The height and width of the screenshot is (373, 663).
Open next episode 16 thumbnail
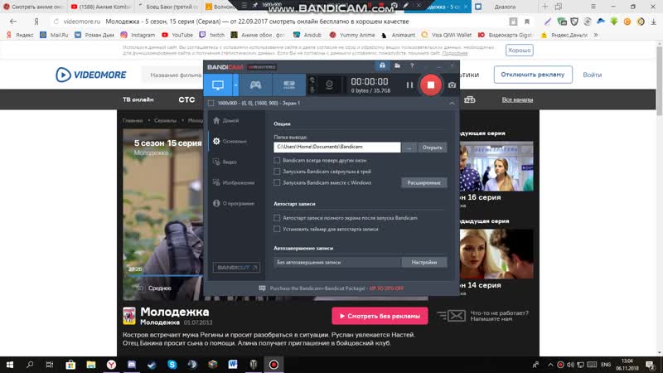[496, 167]
